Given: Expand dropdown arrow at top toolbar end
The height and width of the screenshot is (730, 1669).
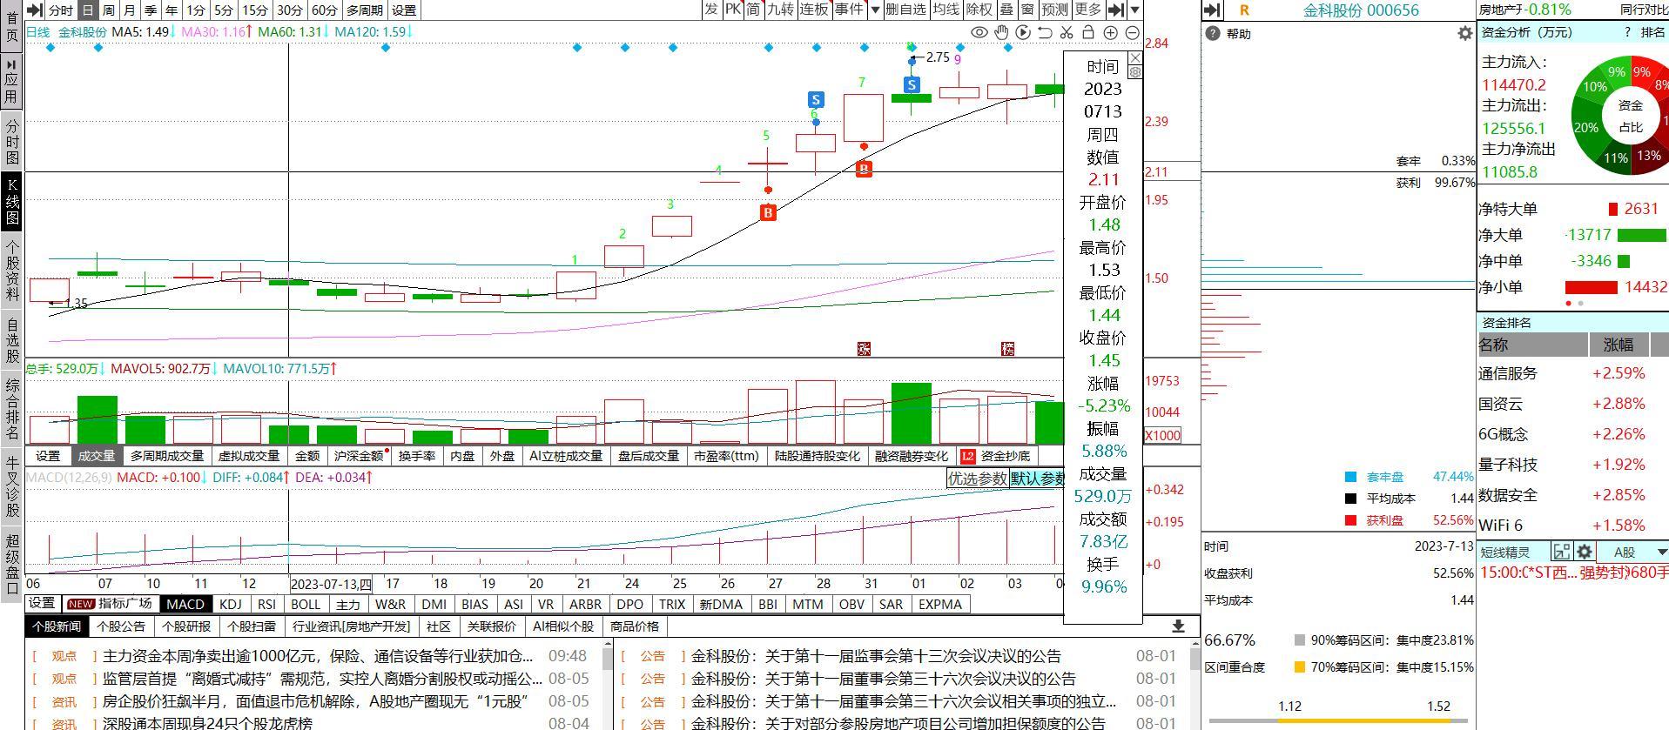Looking at the screenshot, I should [x=1134, y=10].
